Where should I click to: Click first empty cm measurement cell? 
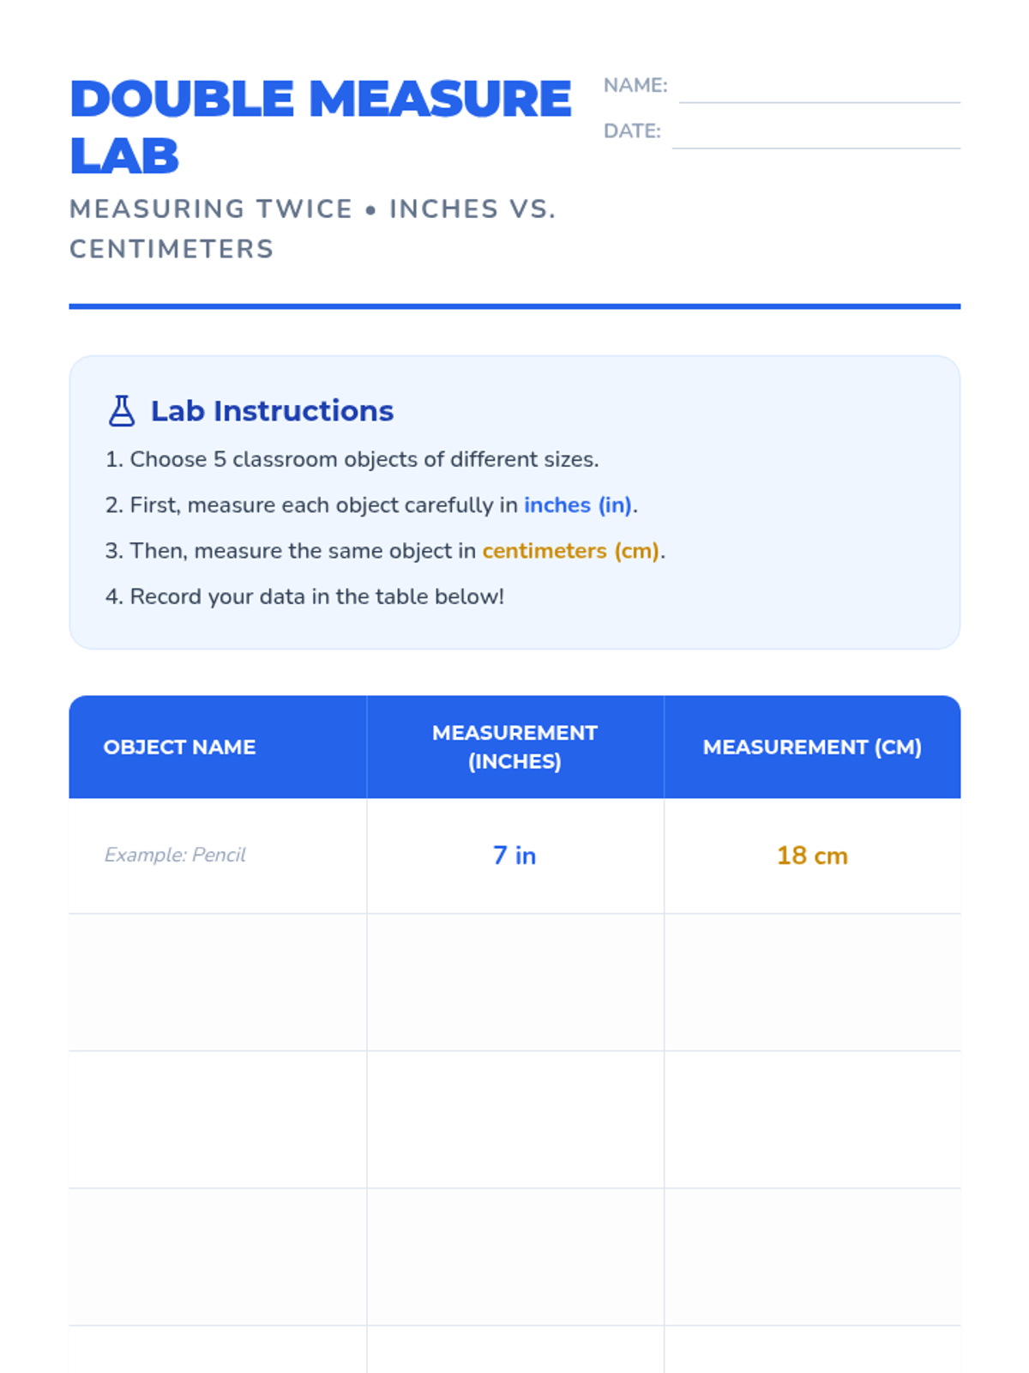[x=812, y=983]
